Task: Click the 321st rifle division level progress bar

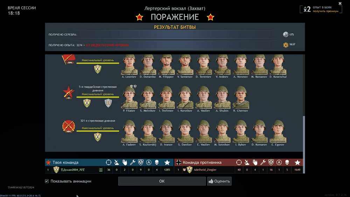Action: (98, 131)
